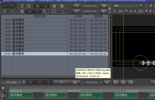Click the 对白文本 column header
The height and width of the screenshot is (100, 155).
[x=40, y=16]
